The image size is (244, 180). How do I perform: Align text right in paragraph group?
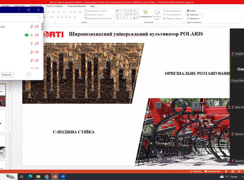click(66, 17)
